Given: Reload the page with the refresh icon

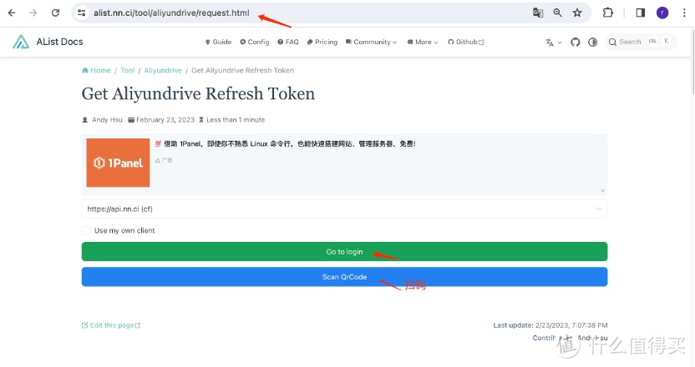Looking at the screenshot, I should tap(55, 13).
